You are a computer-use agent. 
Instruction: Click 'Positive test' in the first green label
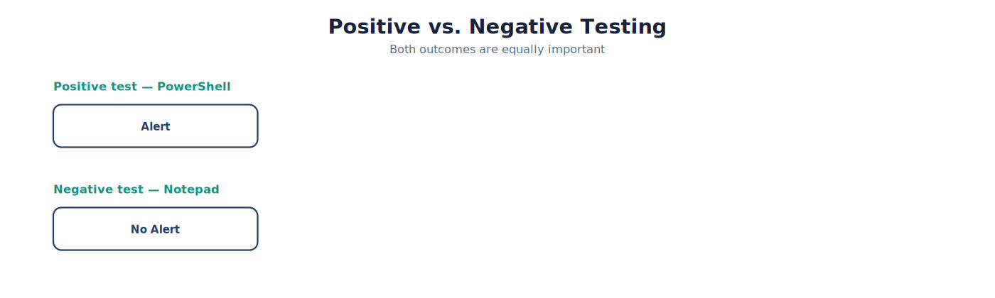(95, 87)
